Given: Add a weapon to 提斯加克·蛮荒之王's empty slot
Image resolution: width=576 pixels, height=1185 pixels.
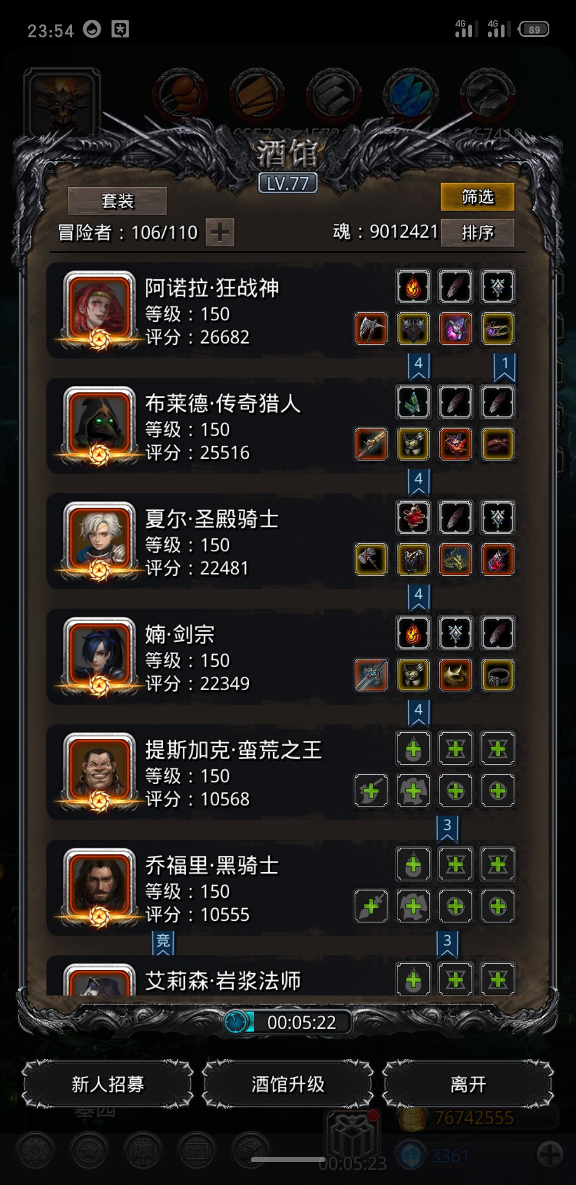Looking at the screenshot, I should click(x=371, y=791).
